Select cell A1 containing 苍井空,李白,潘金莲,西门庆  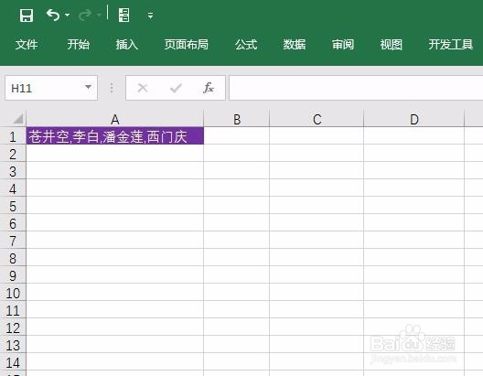point(115,135)
